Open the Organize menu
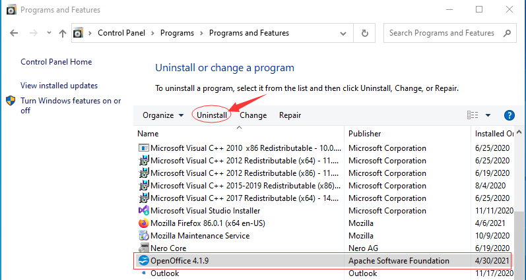This screenshot has width=526, height=280. [x=163, y=115]
